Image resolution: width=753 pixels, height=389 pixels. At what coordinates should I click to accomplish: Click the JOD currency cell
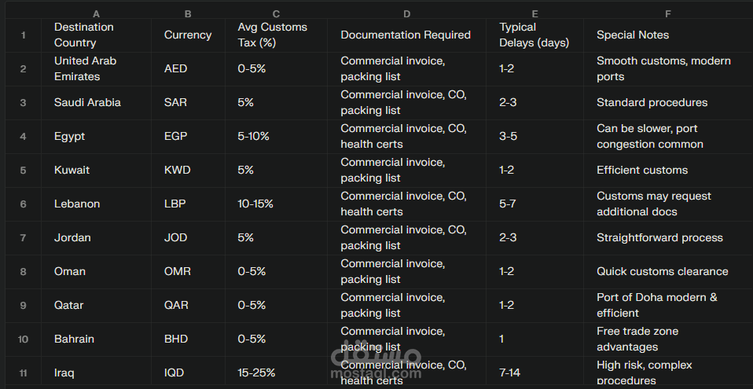(x=188, y=238)
